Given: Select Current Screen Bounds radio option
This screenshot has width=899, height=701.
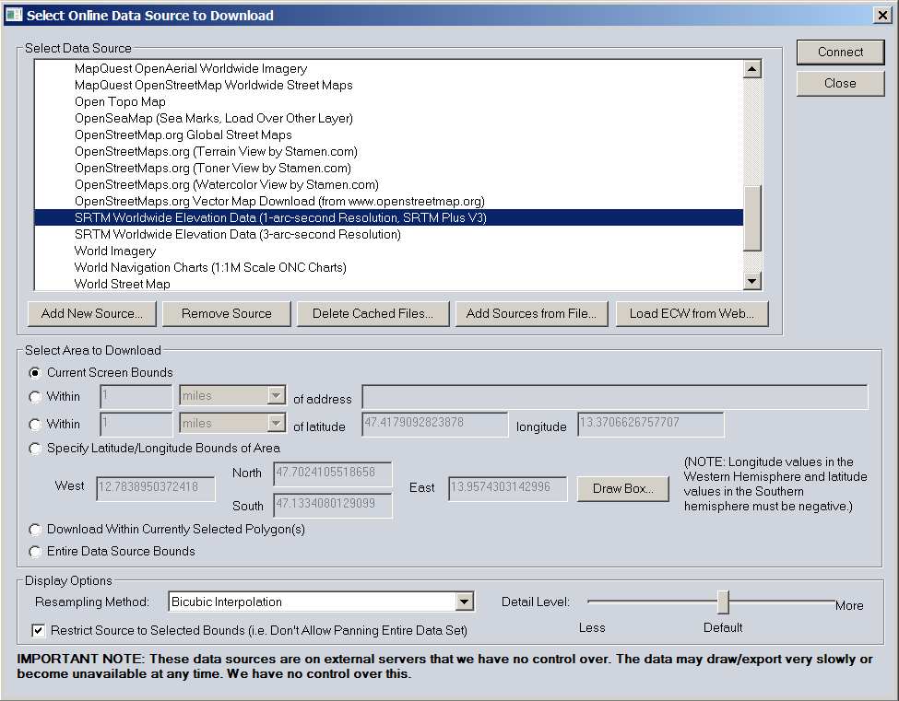Looking at the screenshot, I should (36, 372).
